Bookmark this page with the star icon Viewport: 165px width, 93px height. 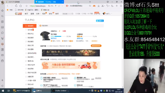tap(27, 6)
